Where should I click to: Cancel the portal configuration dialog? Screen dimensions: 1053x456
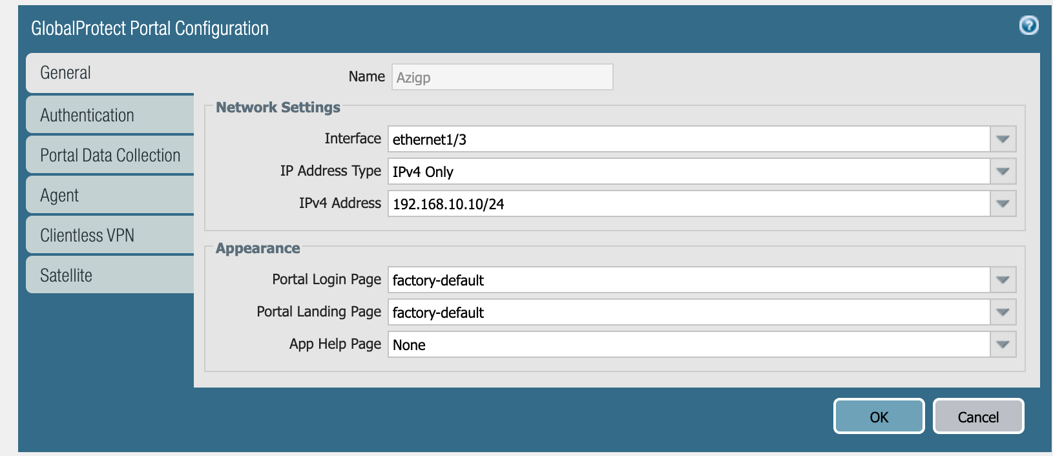click(978, 417)
